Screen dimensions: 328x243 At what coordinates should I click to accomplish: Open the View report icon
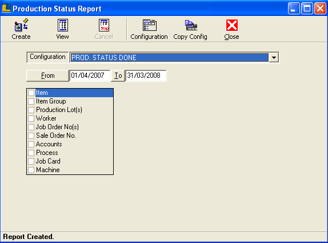click(x=62, y=25)
